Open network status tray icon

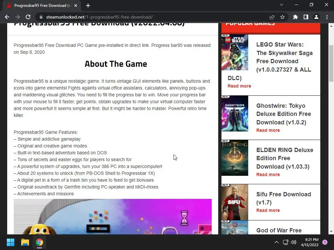pyautogui.click(x=286, y=242)
